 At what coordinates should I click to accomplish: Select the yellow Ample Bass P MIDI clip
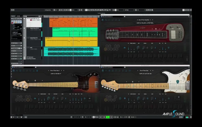[x=71, y=42]
